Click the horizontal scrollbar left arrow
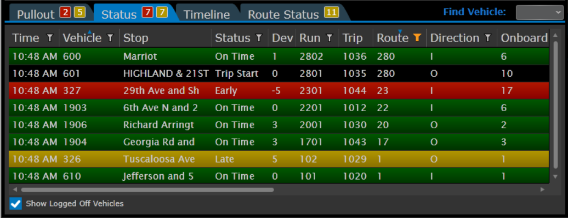Viewport: 568px width, 218px height. click(x=15, y=190)
